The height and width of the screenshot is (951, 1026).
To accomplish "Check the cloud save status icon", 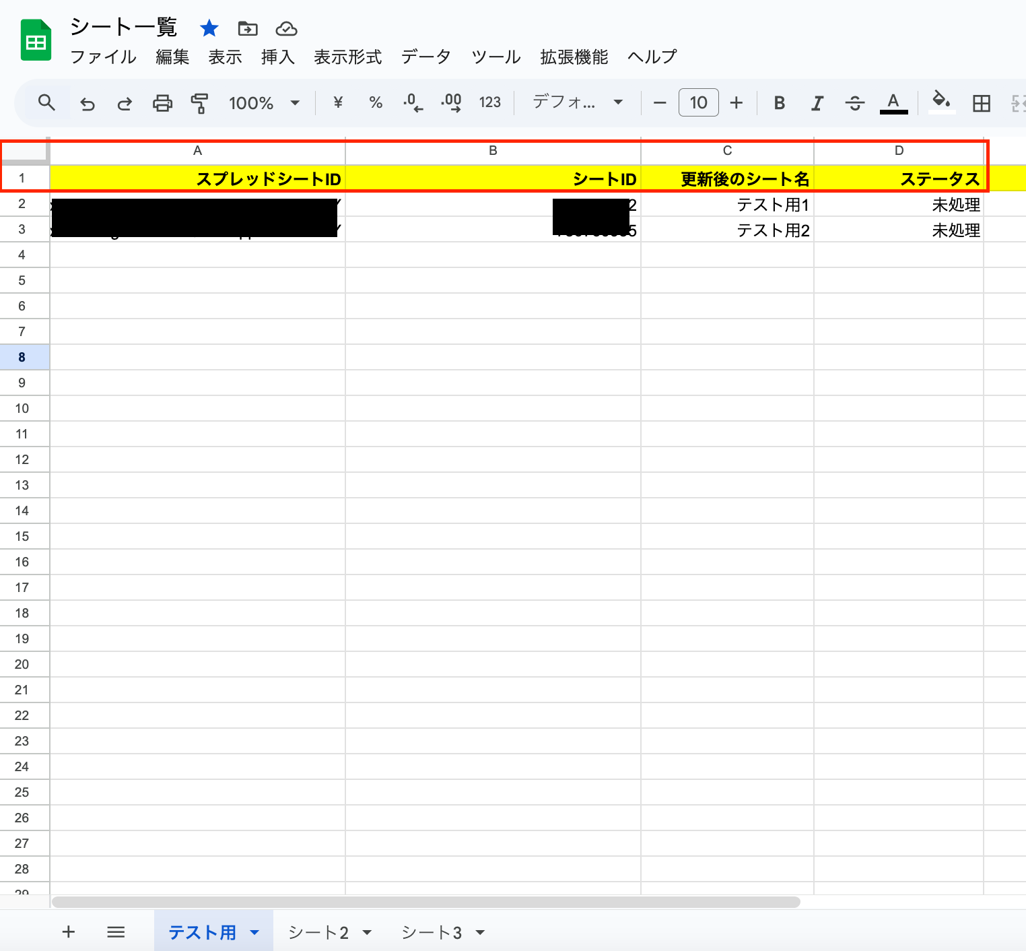I will [x=287, y=28].
